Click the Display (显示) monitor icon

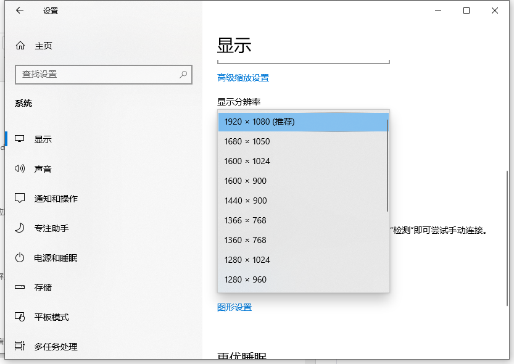point(20,139)
